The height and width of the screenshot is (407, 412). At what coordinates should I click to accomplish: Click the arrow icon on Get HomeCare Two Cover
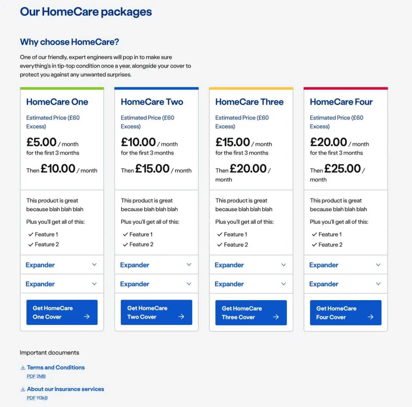point(181,316)
